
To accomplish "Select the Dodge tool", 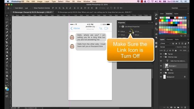I will [x=7, y=59].
